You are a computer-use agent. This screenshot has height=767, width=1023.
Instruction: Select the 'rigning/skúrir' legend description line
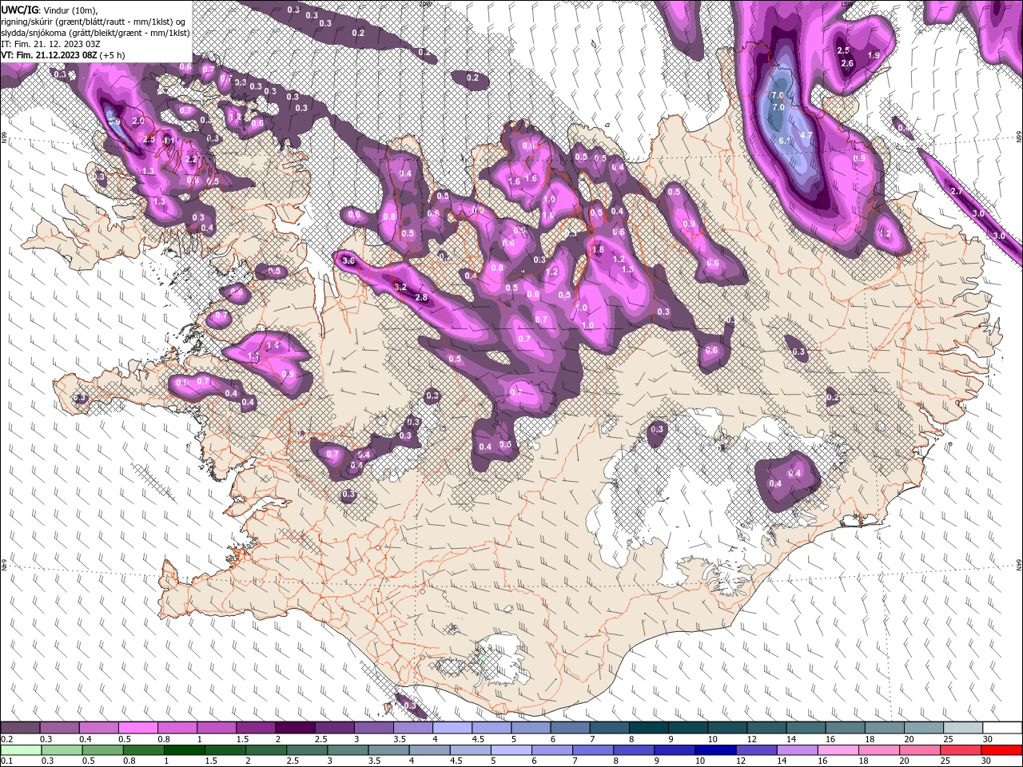pyautogui.click(x=93, y=21)
